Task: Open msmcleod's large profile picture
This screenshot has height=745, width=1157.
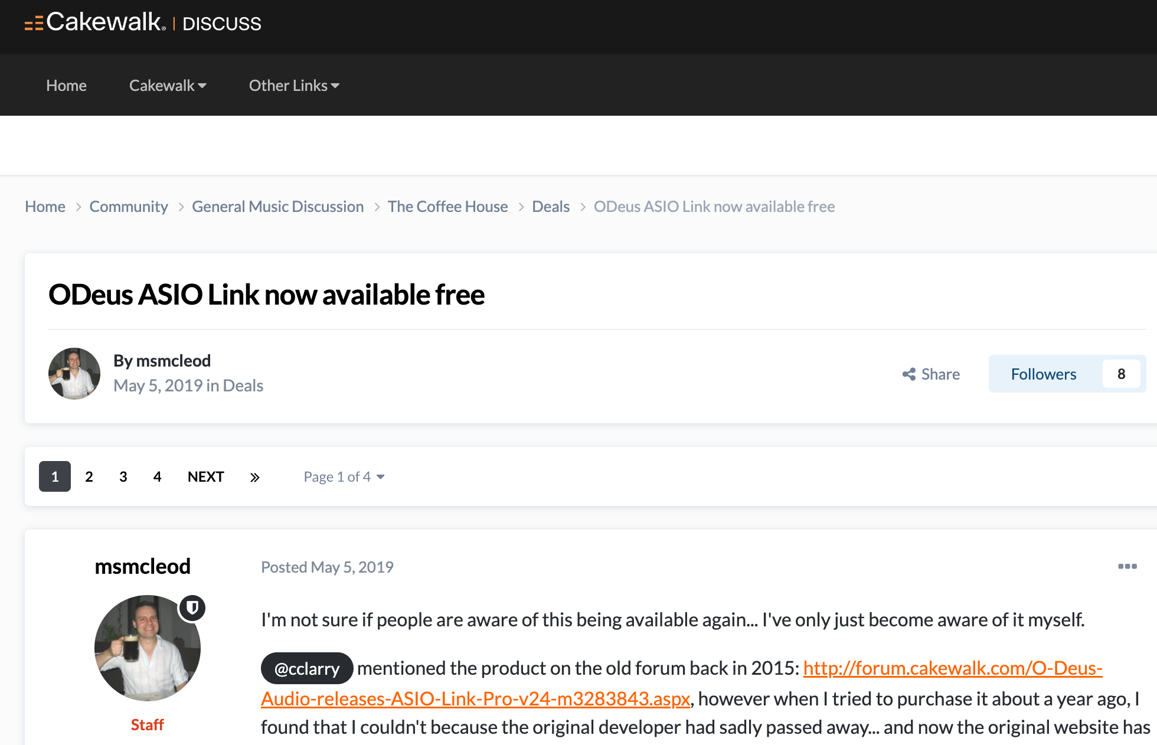Action: 148,648
